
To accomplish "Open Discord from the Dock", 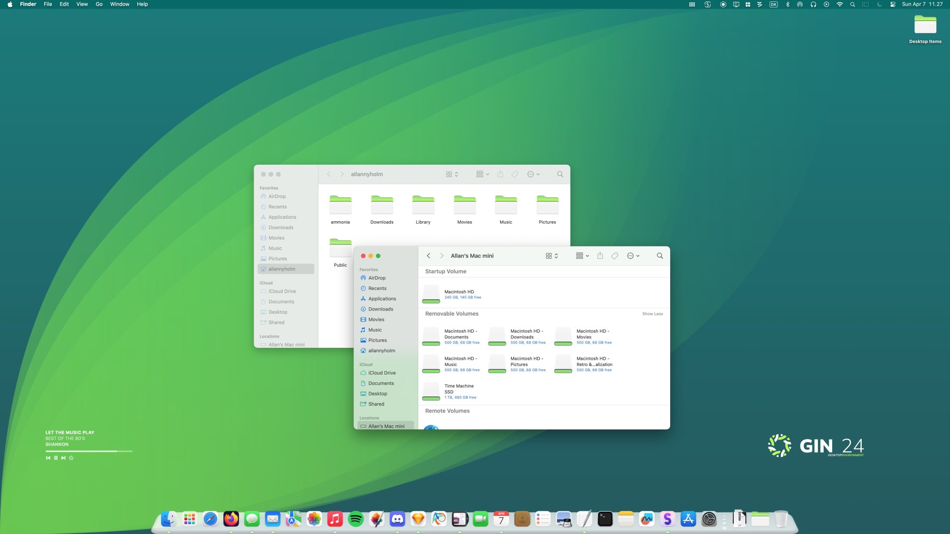I will click(397, 519).
